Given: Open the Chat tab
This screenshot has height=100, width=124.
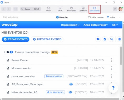Looking at the screenshot, I should [x=60, y=9].
